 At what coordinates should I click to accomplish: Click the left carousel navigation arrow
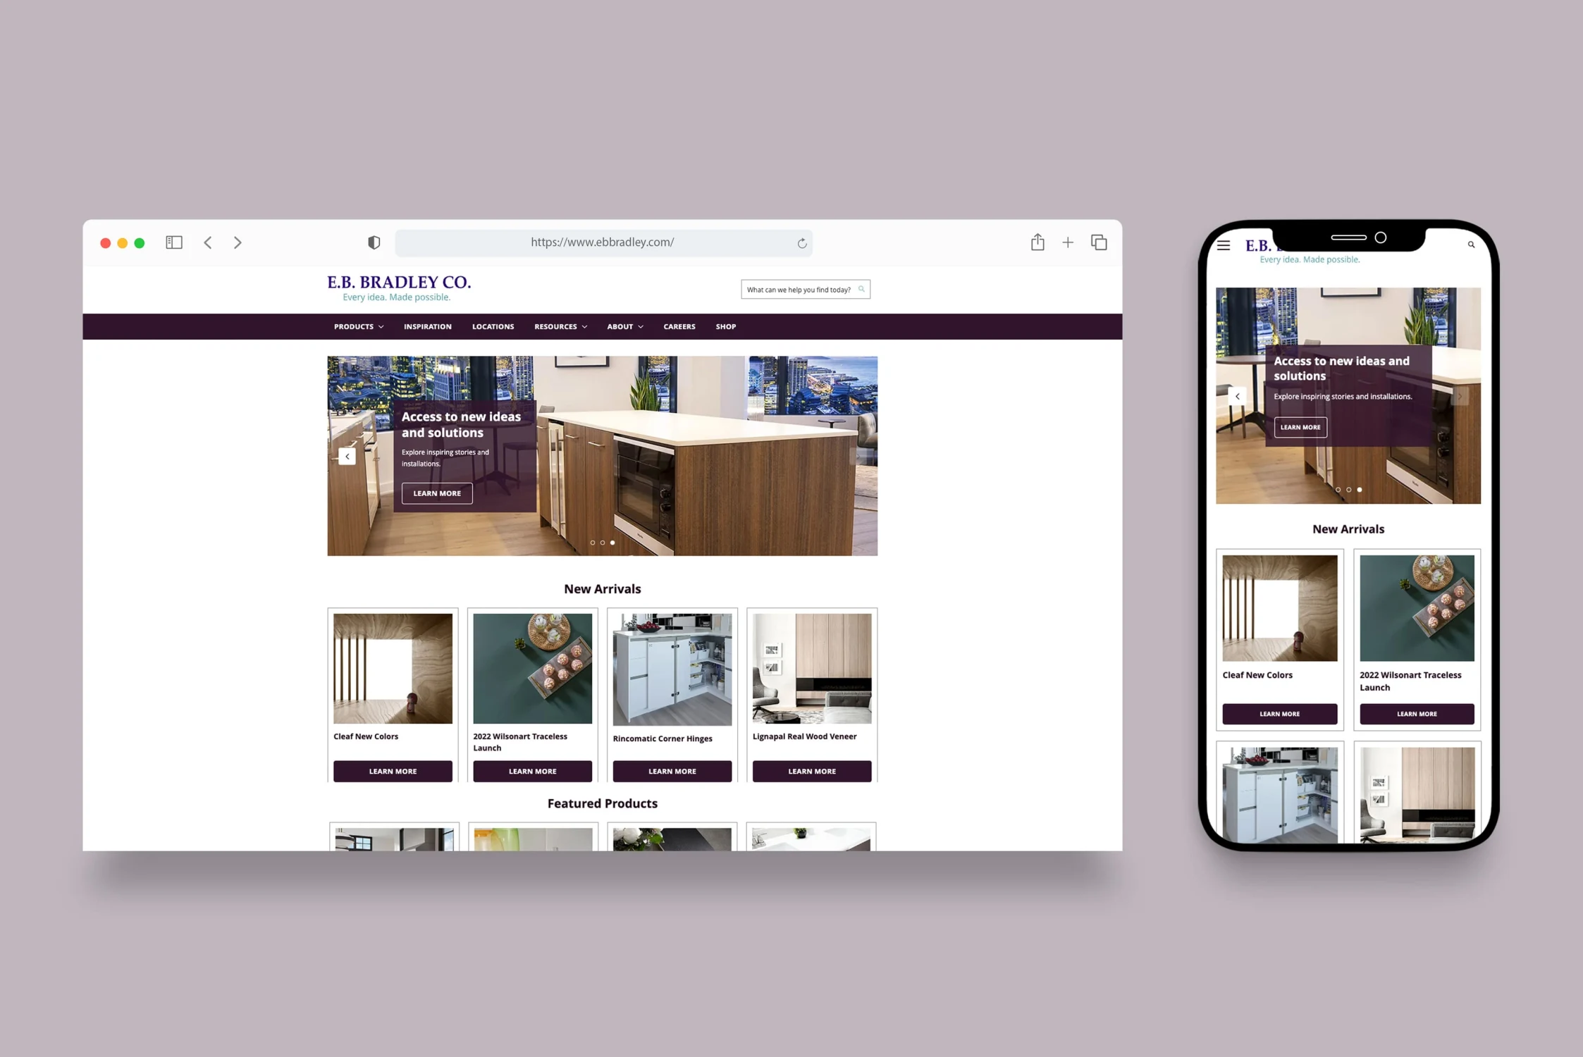tap(345, 457)
